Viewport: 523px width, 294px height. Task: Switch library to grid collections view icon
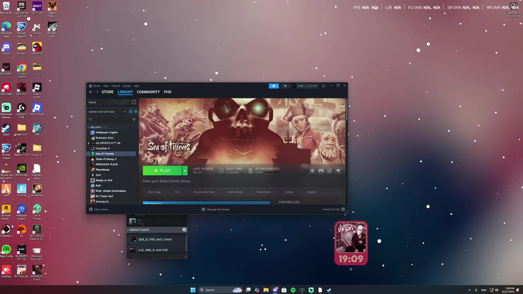134,102
